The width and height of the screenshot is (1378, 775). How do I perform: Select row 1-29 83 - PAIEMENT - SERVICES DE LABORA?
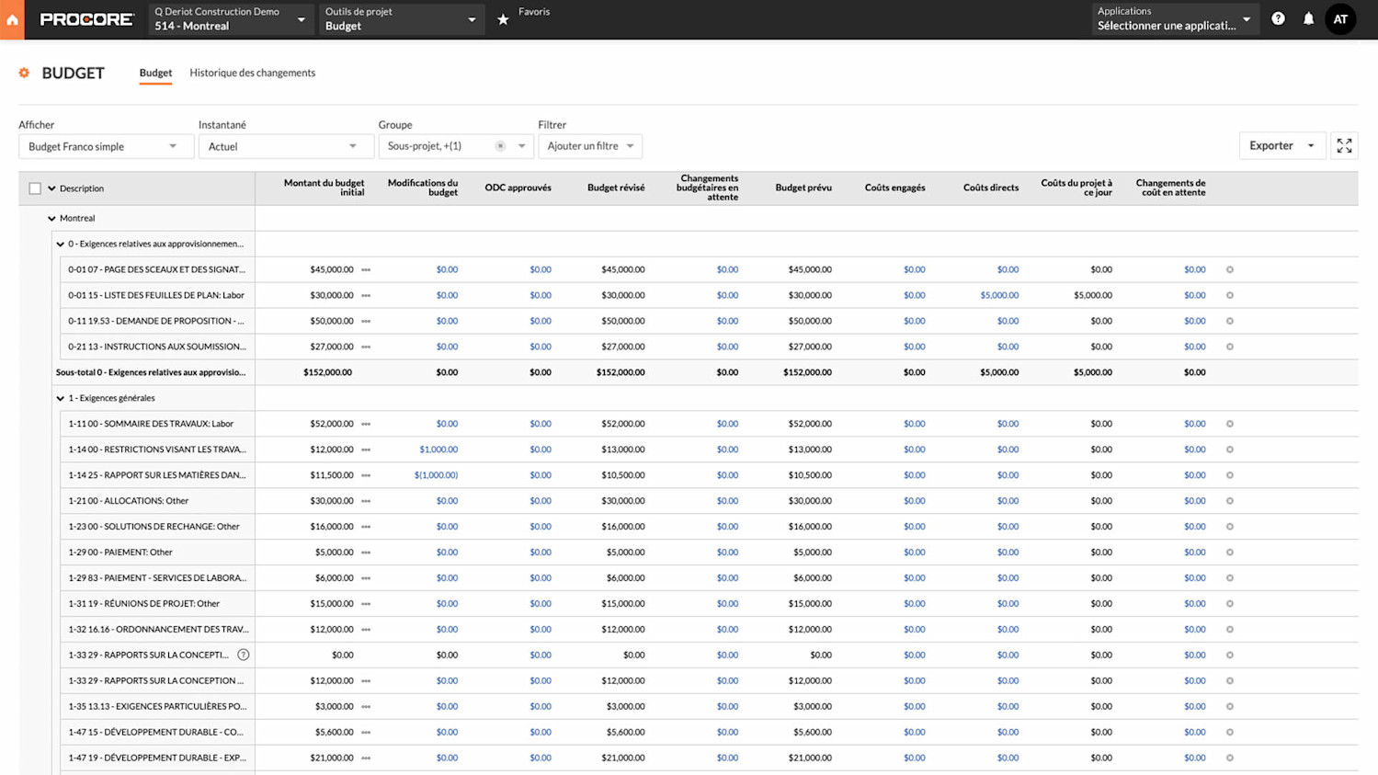(157, 578)
